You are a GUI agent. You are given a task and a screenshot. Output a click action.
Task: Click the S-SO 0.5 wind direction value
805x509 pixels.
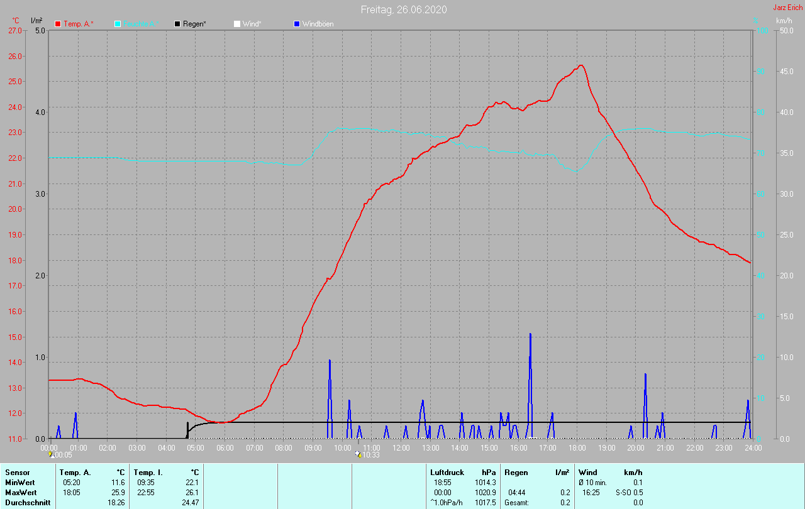[x=629, y=493]
